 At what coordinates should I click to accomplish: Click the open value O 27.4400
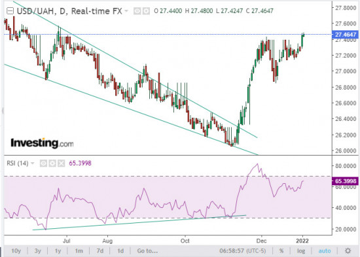pyautogui.click(x=168, y=10)
